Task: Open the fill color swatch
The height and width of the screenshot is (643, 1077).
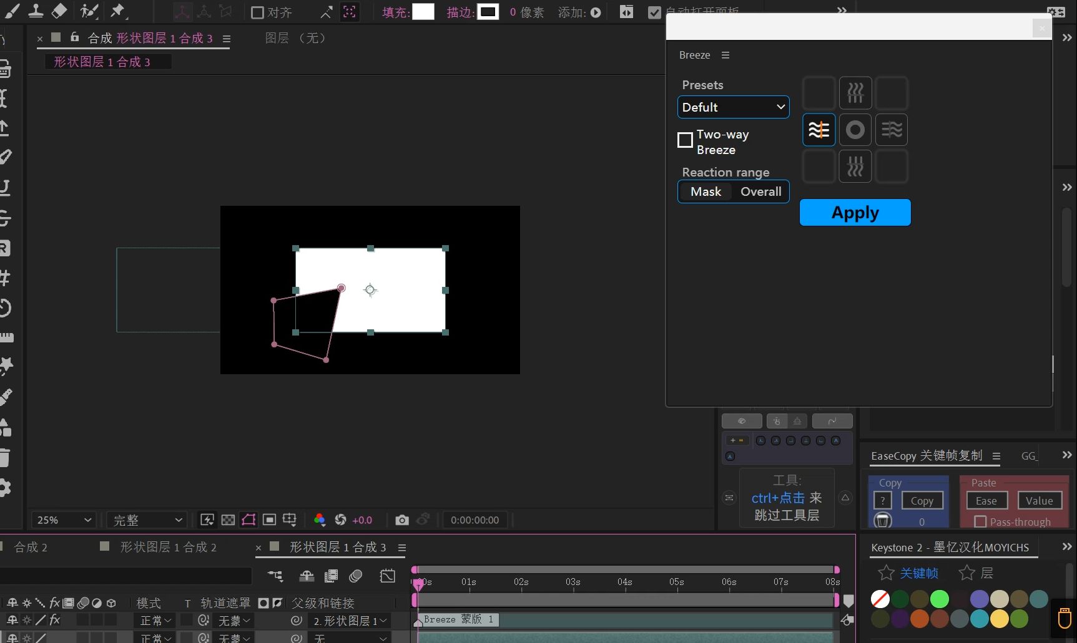Action: (423, 12)
